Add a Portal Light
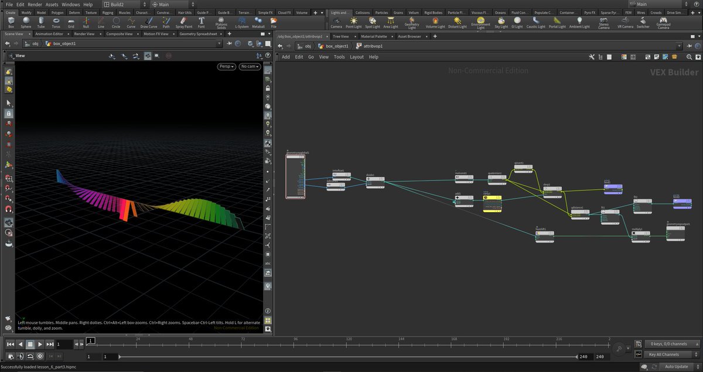Viewport: 703px width, 372px height. tap(557, 22)
